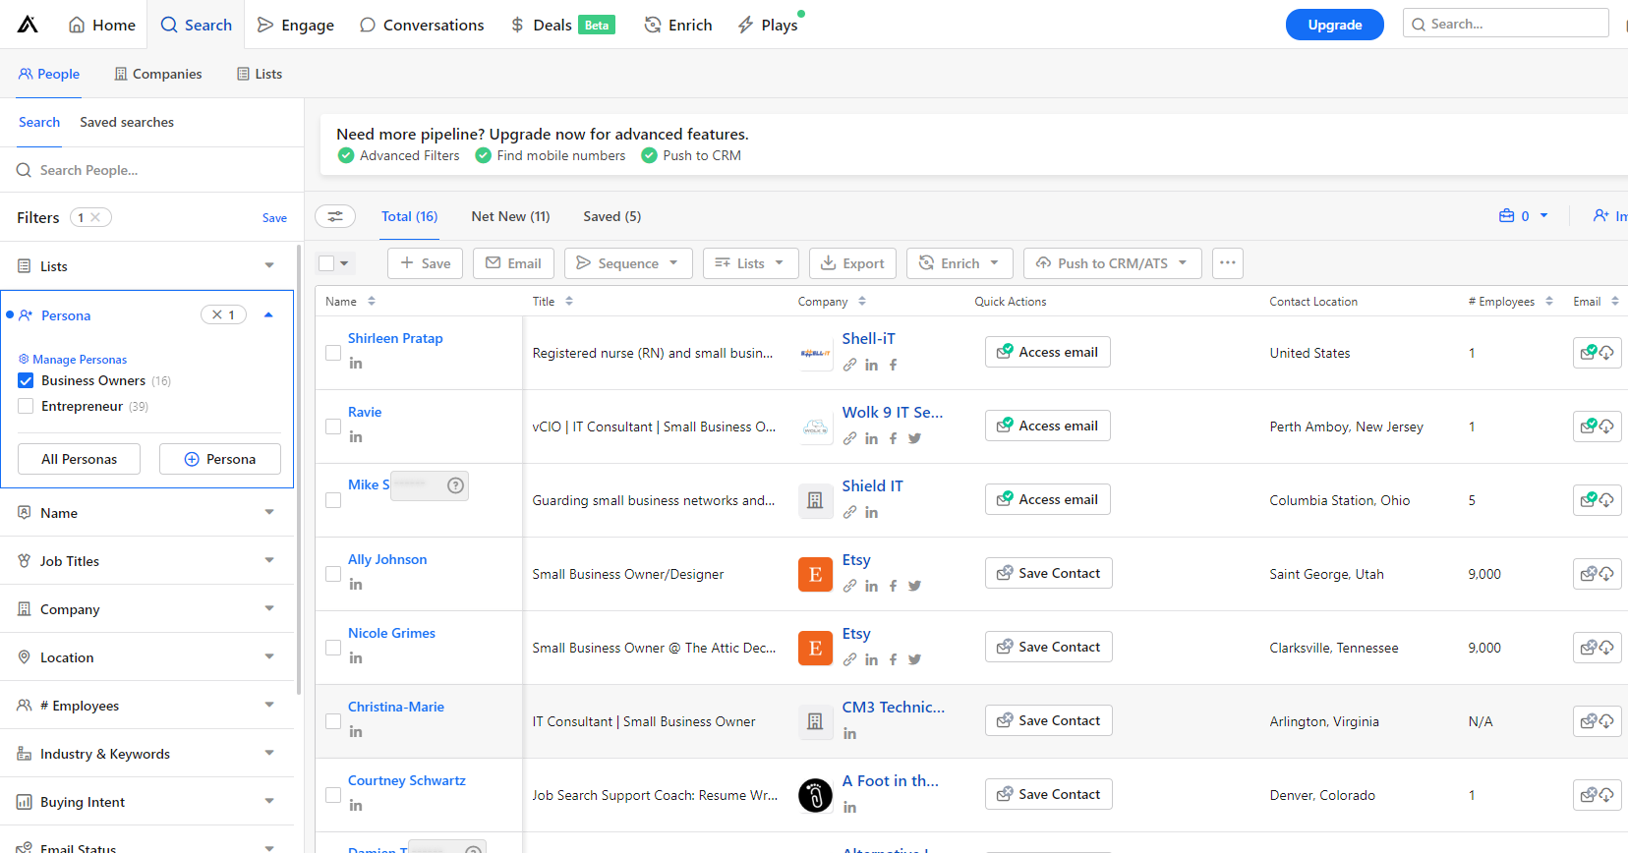Open the Manage Personas link
Screen dimensions: 1628x853
pyautogui.click(x=73, y=360)
